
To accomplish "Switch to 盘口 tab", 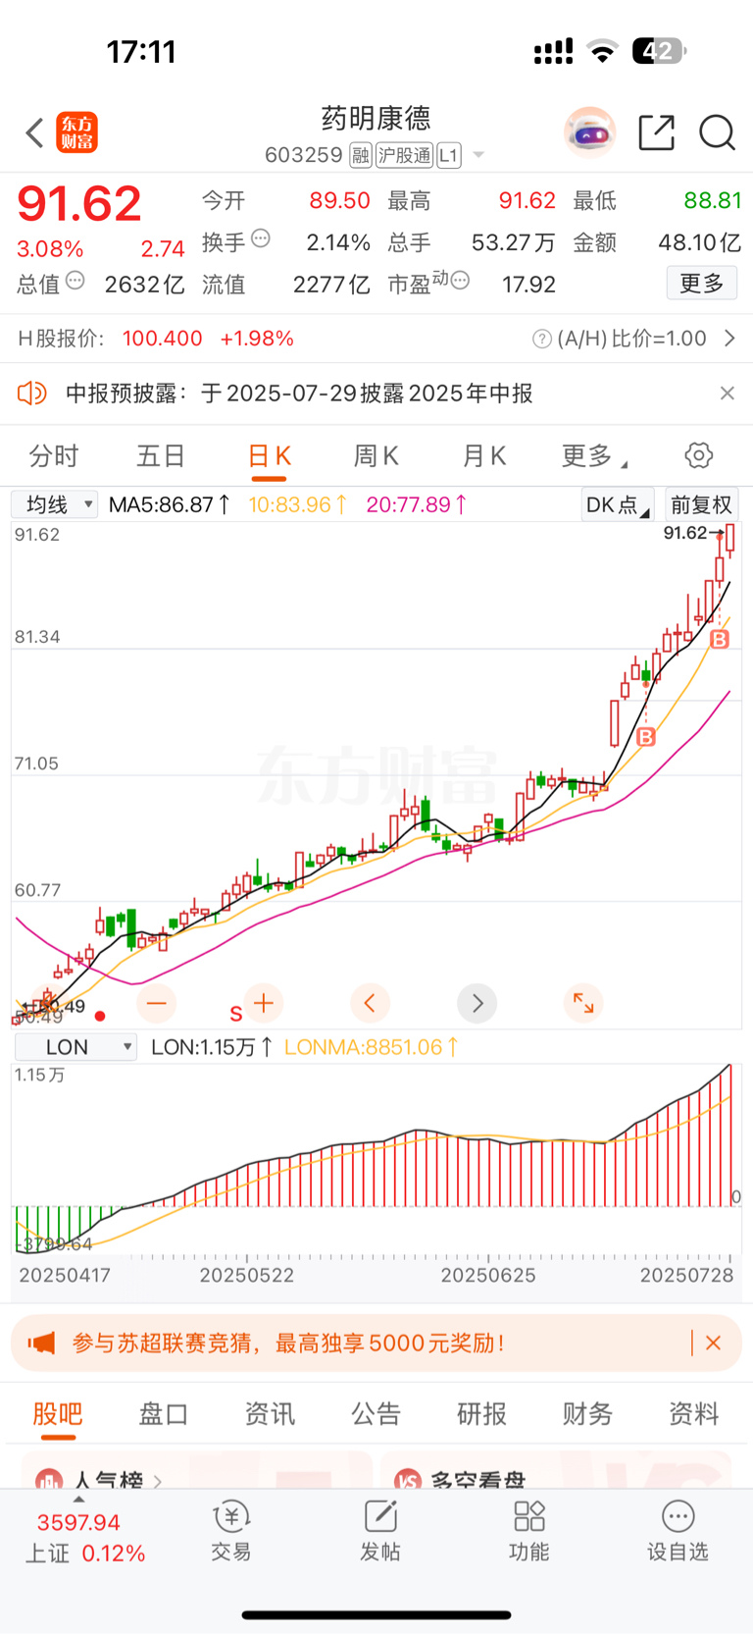I will coord(164,1414).
